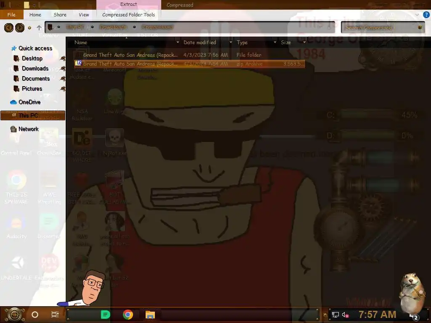The width and height of the screenshot is (431, 323).
Task: Open the recent locations gear dropdown
Action: point(29,28)
